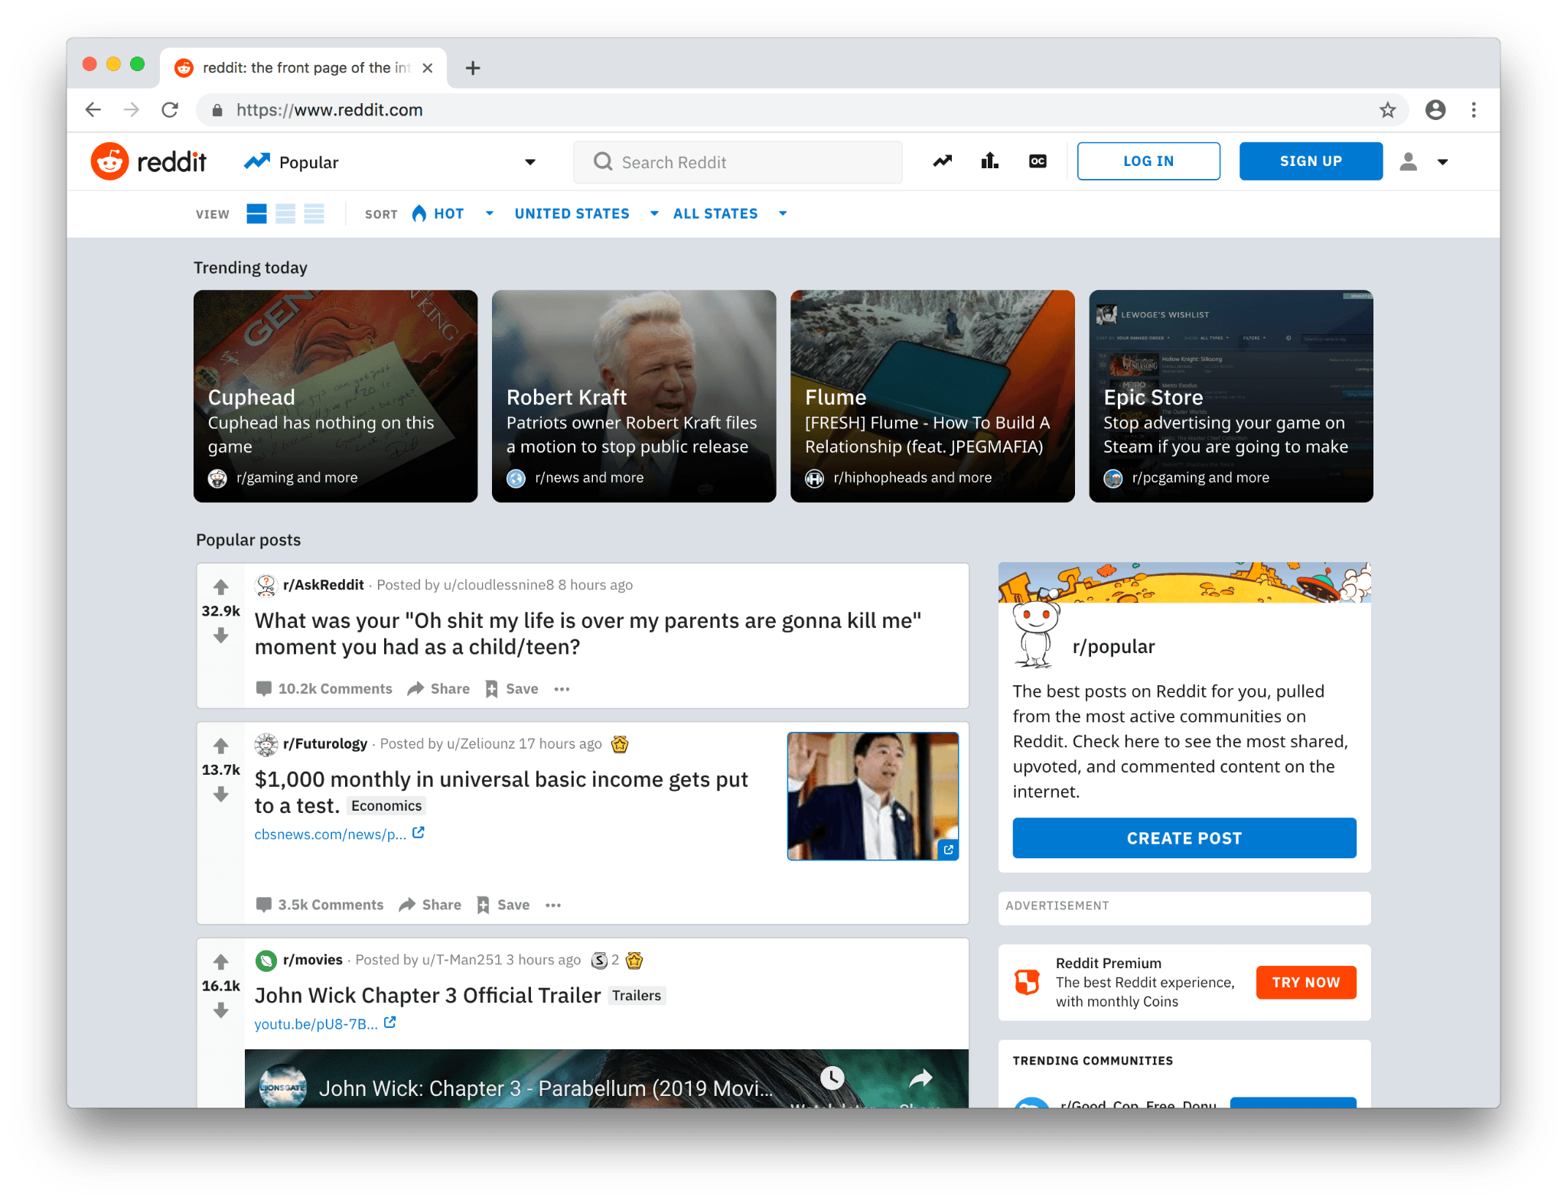Click the John Wick Chapter 3 post title

[427, 996]
